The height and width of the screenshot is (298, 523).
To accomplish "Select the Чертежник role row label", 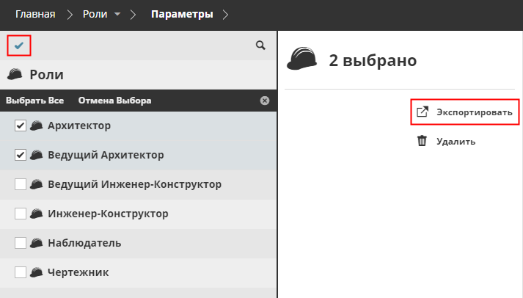I will 78,272.
